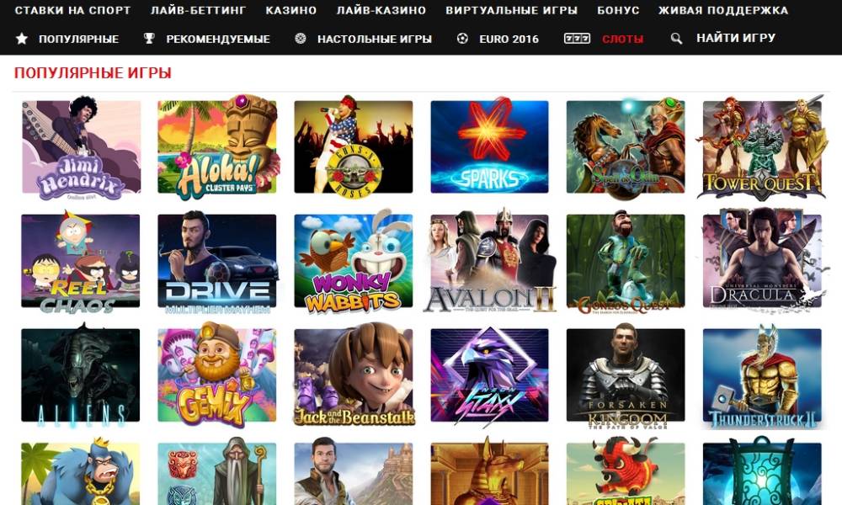This screenshot has height=505, width=842.
Task: Start the Guns N' Roses slot
Action: click(x=354, y=147)
